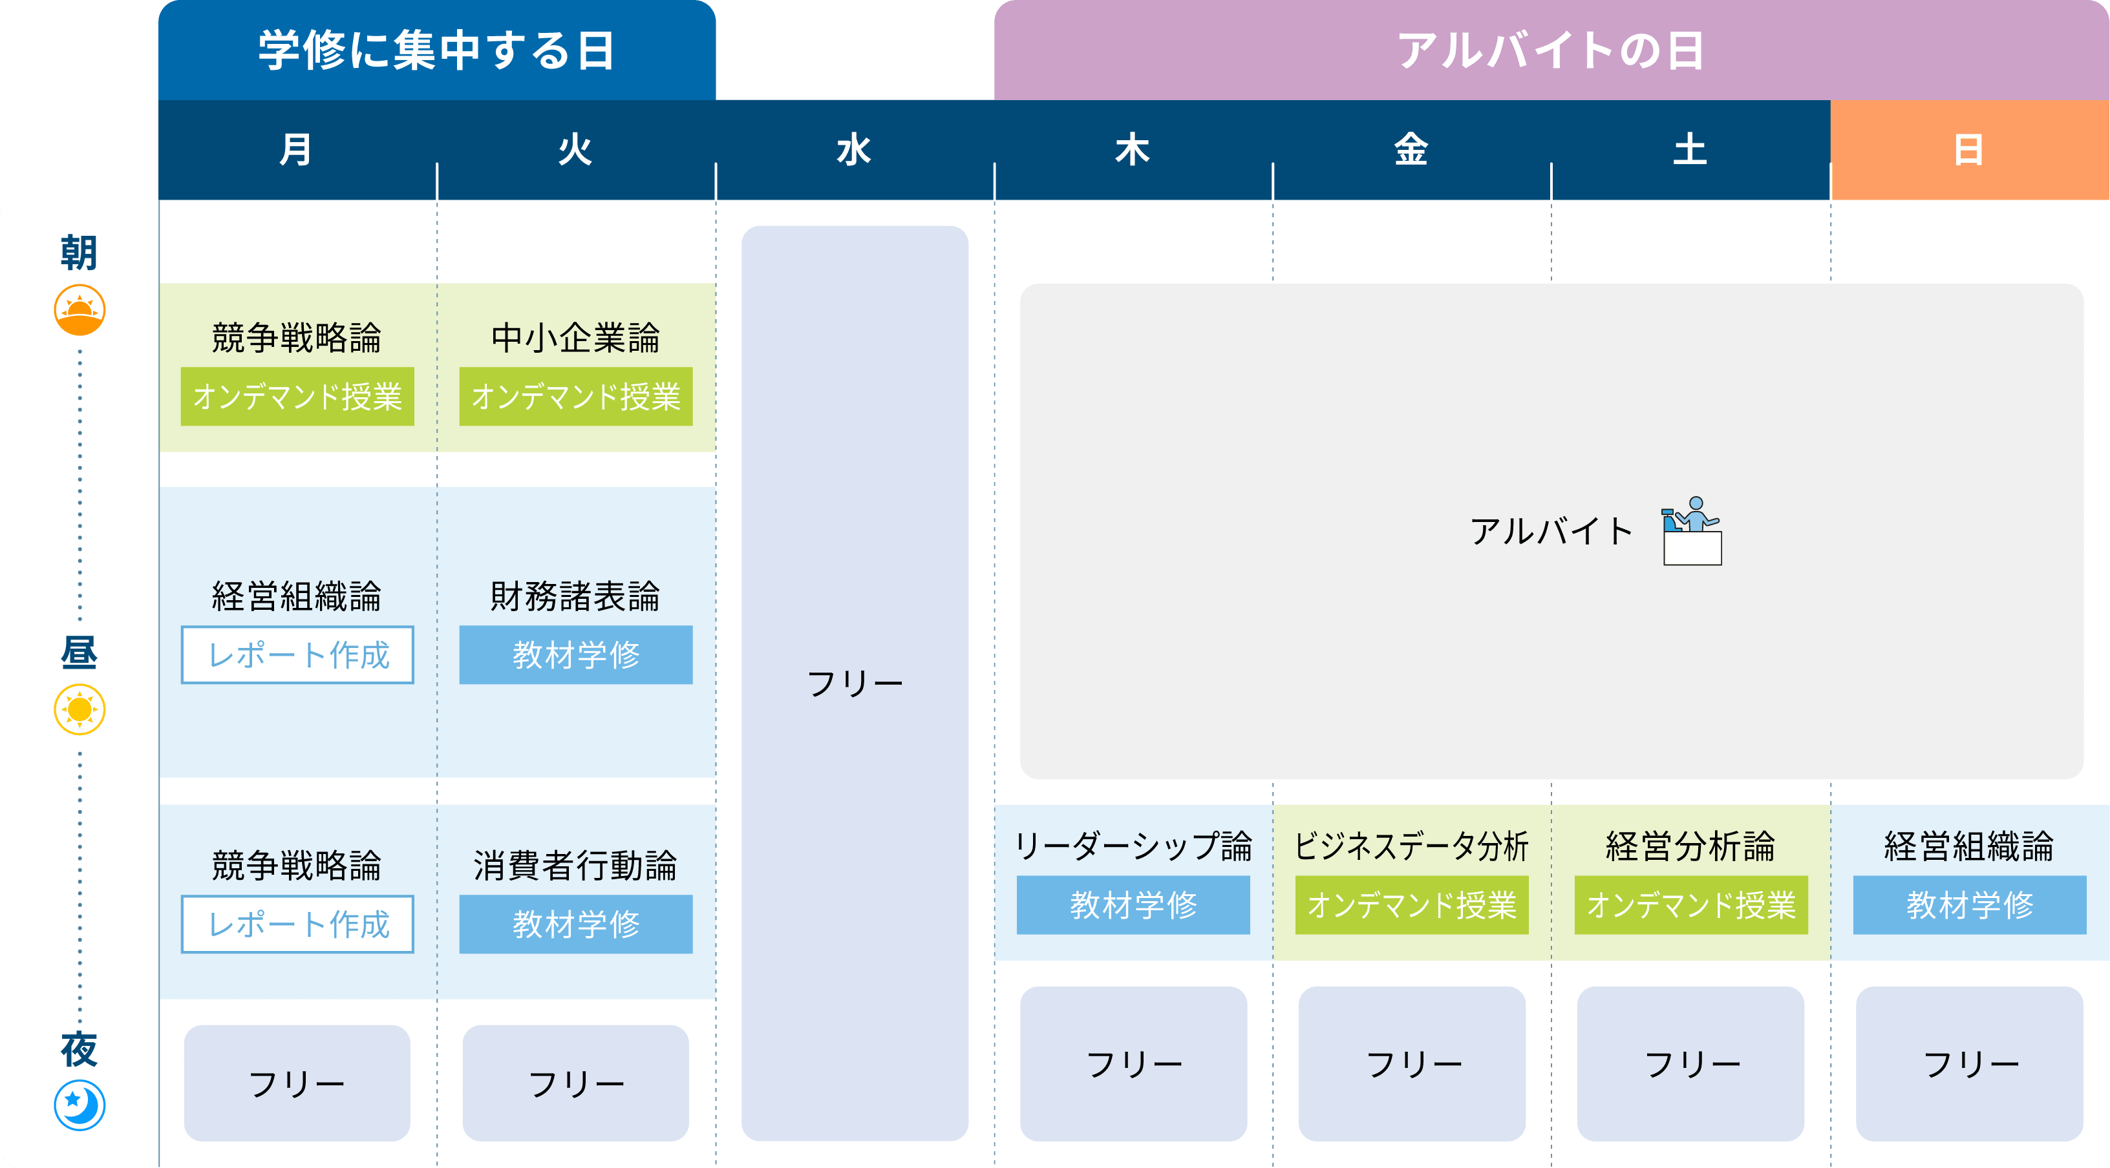Click the midday sun icon
The width and height of the screenshot is (2110, 1168).
tap(80, 709)
